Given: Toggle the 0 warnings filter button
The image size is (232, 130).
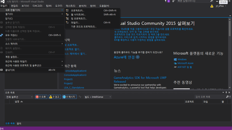Looking at the screenshot, I should pos(55,97).
